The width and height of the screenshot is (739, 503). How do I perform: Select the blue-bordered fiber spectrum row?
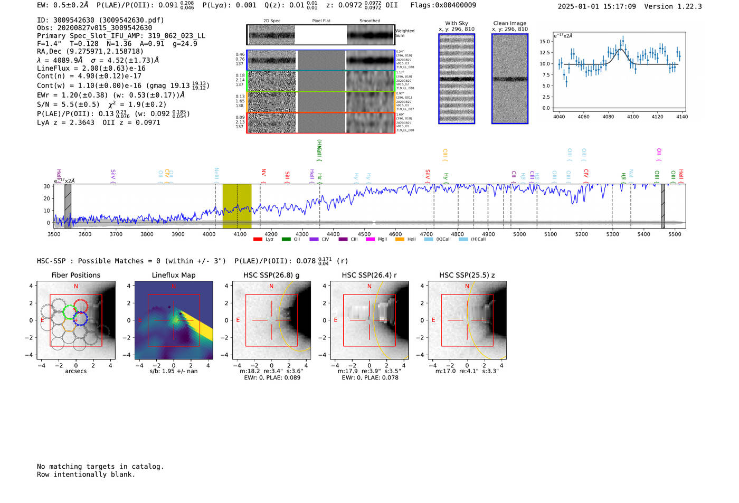(x=321, y=60)
